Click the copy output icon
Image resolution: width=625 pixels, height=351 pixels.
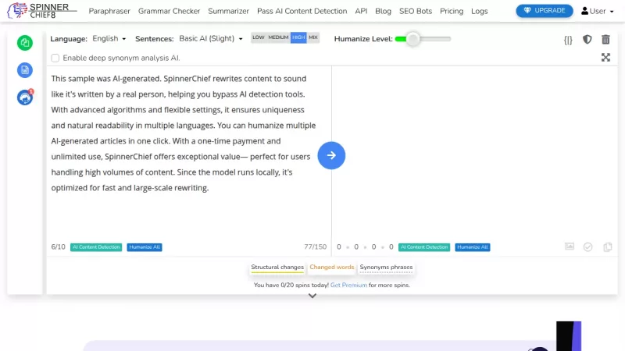(x=608, y=247)
